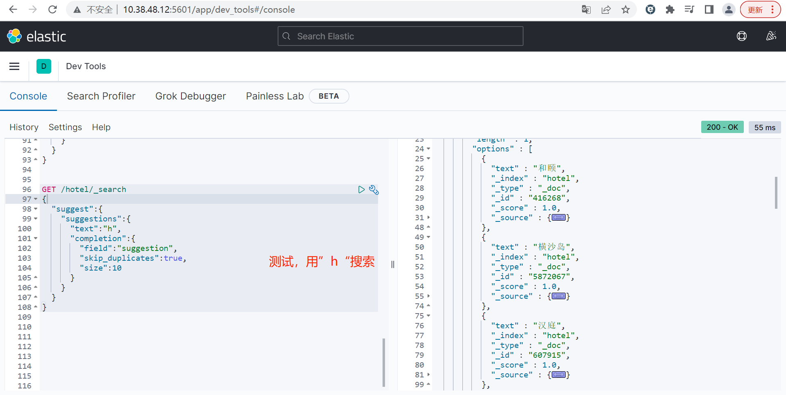Click the response output vertical scrollbar
Screen dimensions: 786x395
(x=776, y=193)
